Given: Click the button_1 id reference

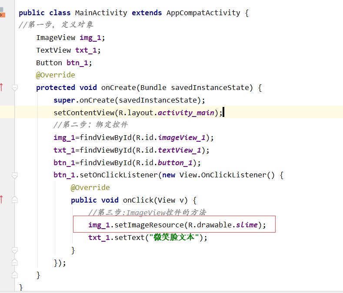Looking at the screenshot, I should click(175, 163).
